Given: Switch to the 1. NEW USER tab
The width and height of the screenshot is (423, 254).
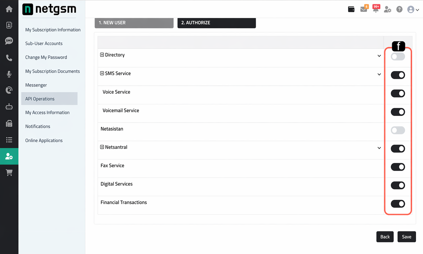Looking at the screenshot, I should coord(134,23).
